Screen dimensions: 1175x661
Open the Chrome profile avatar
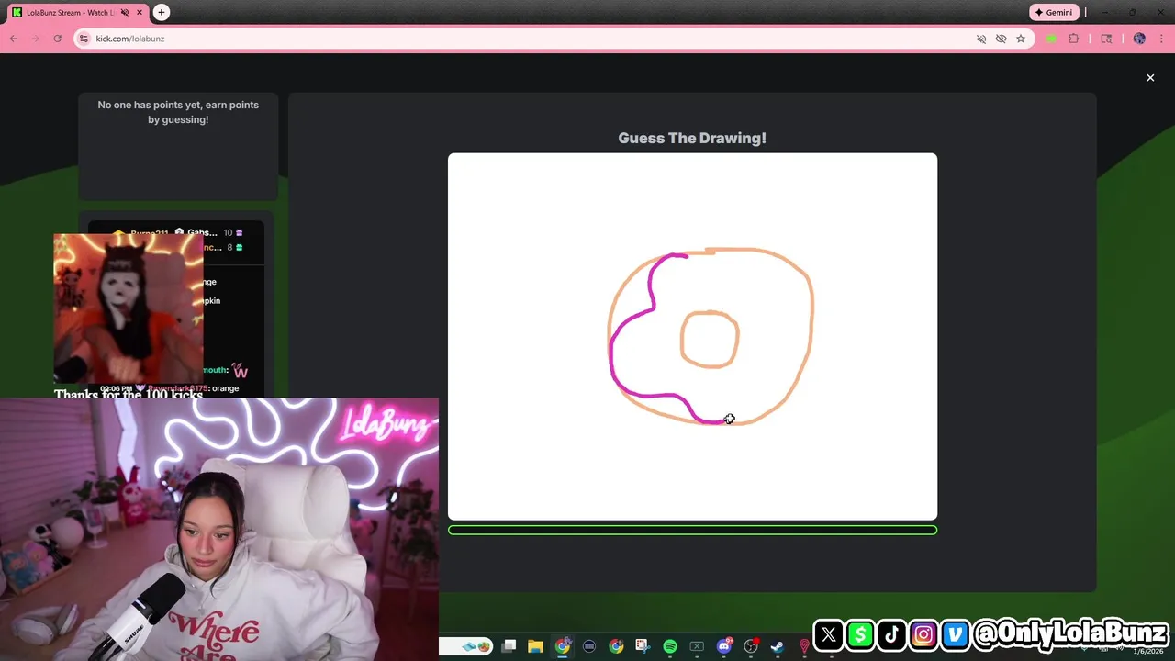1139,39
